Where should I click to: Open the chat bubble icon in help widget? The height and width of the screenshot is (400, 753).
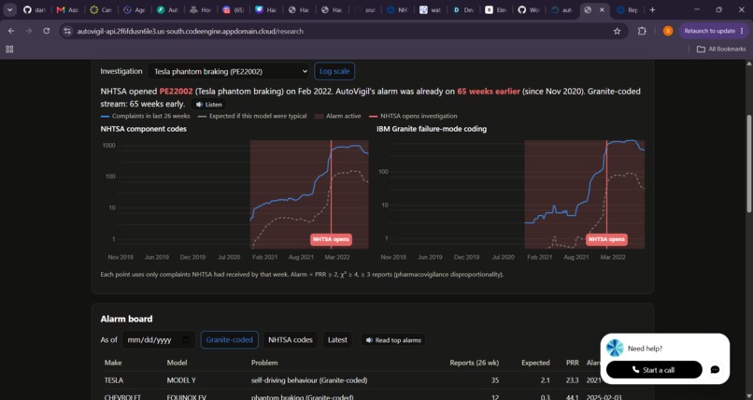(x=715, y=370)
